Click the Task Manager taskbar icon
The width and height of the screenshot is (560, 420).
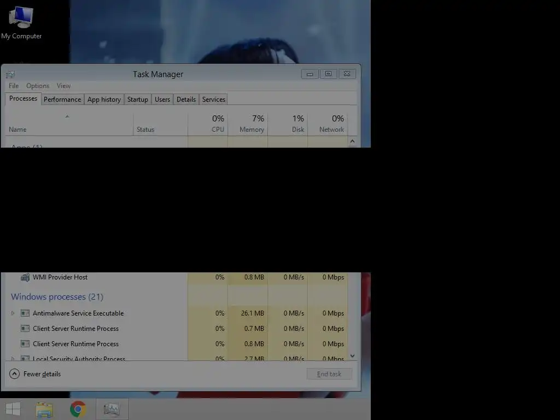click(112, 409)
